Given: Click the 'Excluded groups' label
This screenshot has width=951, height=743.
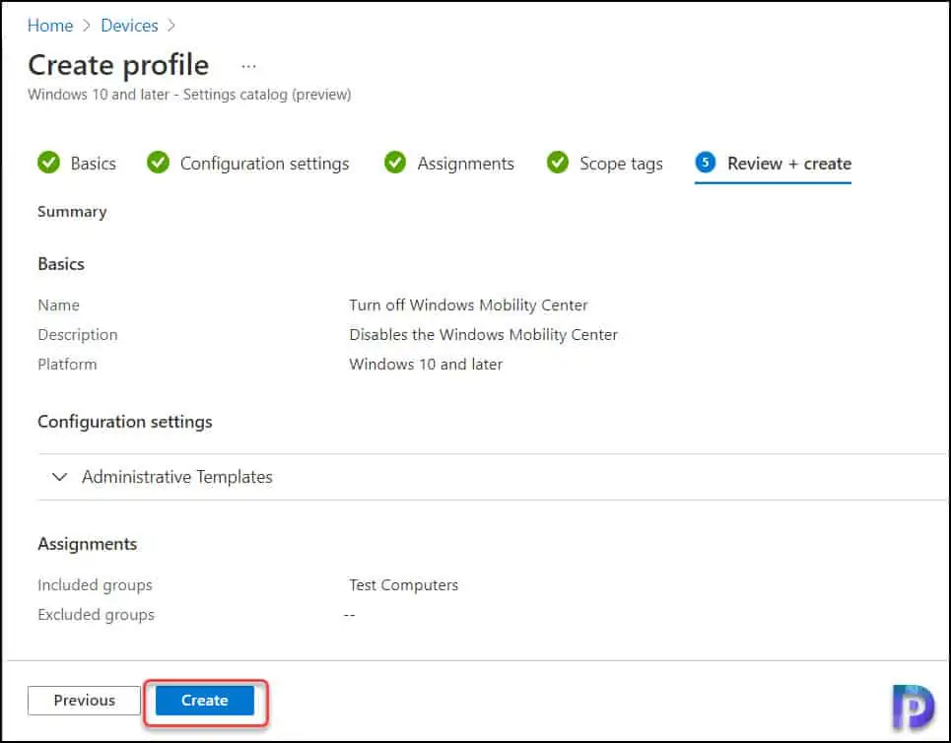Looking at the screenshot, I should [x=96, y=615].
